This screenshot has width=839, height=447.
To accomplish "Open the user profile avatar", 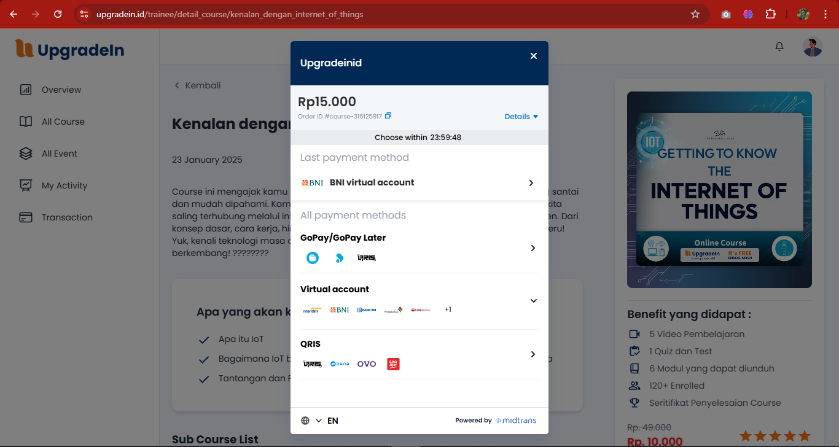I will click(813, 47).
